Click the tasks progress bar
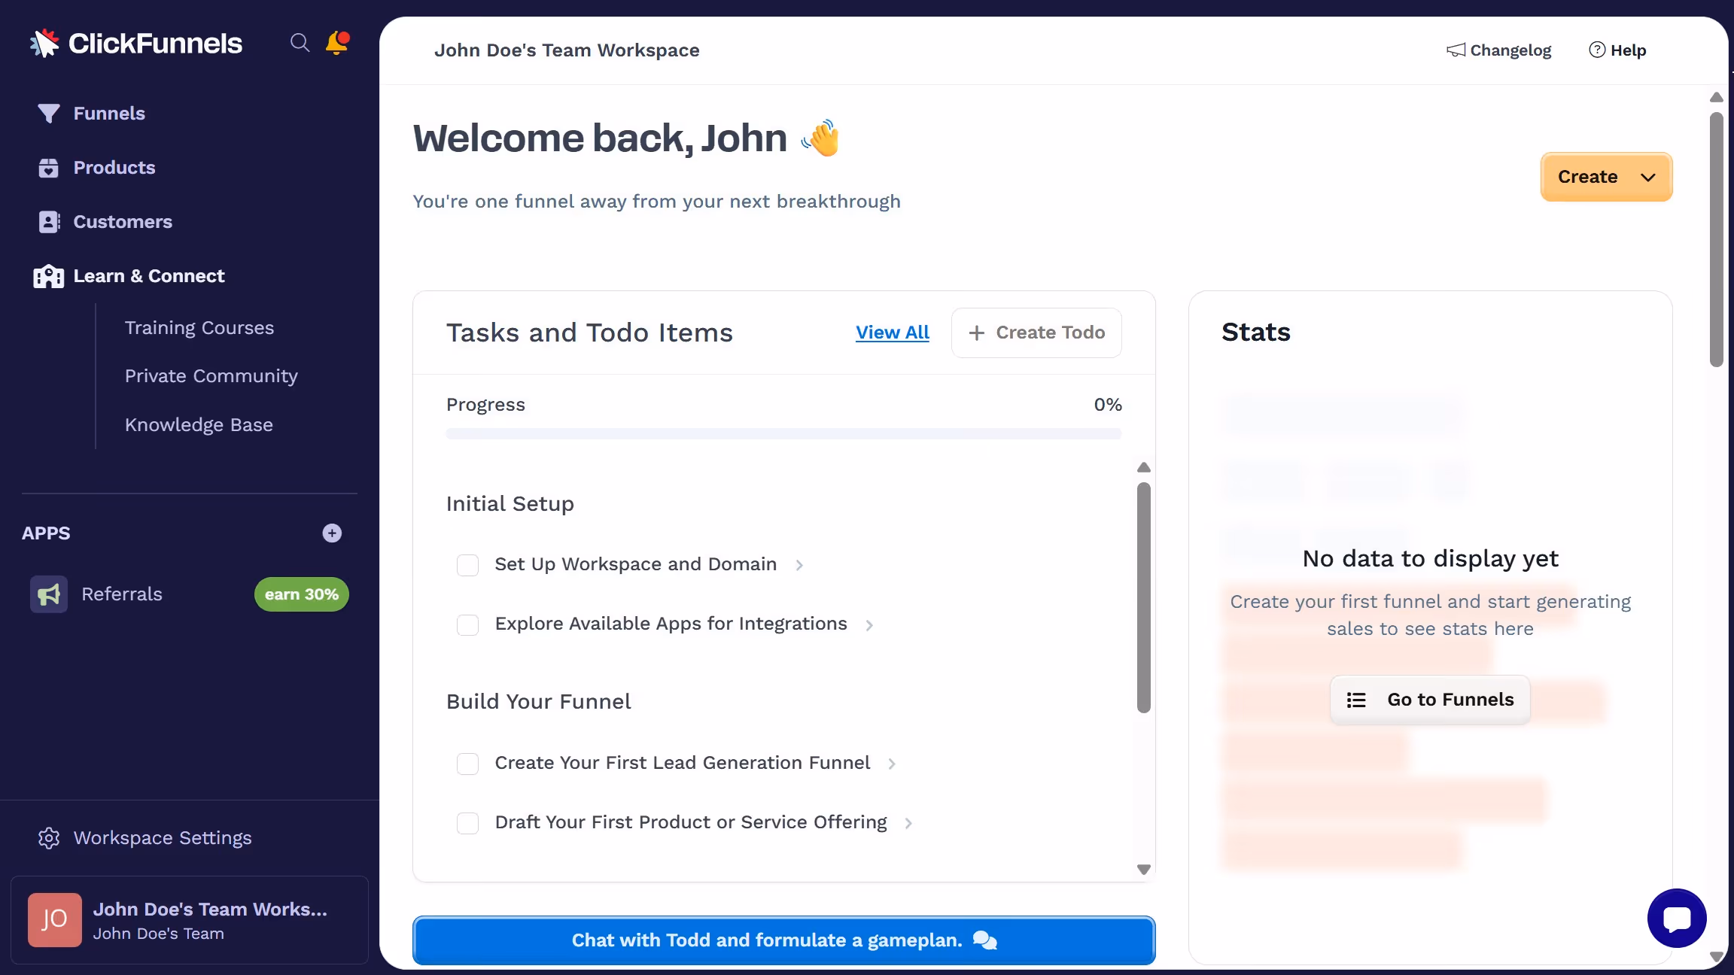Viewport: 1734px width, 975px height. pyautogui.click(x=783, y=434)
